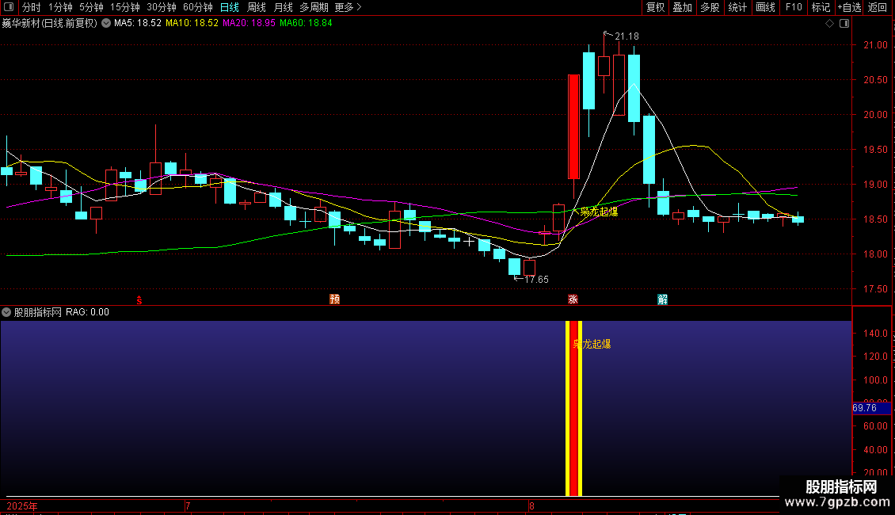This screenshot has height=515, width=895.
Task: Click the 解 unlock event marker
Action: click(662, 299)
